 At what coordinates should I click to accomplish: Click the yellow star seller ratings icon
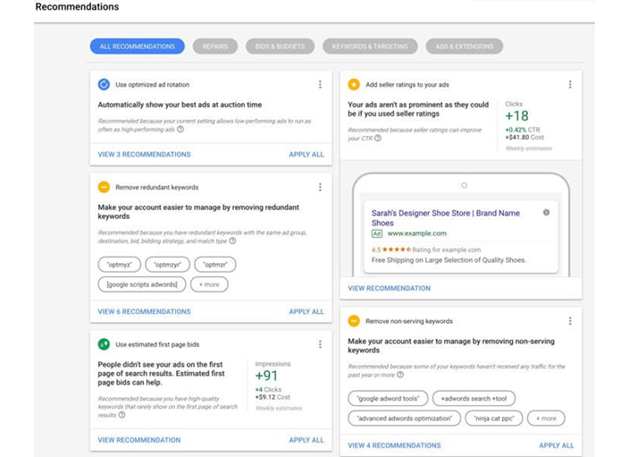pyautogui.click(x=354, y=85)
